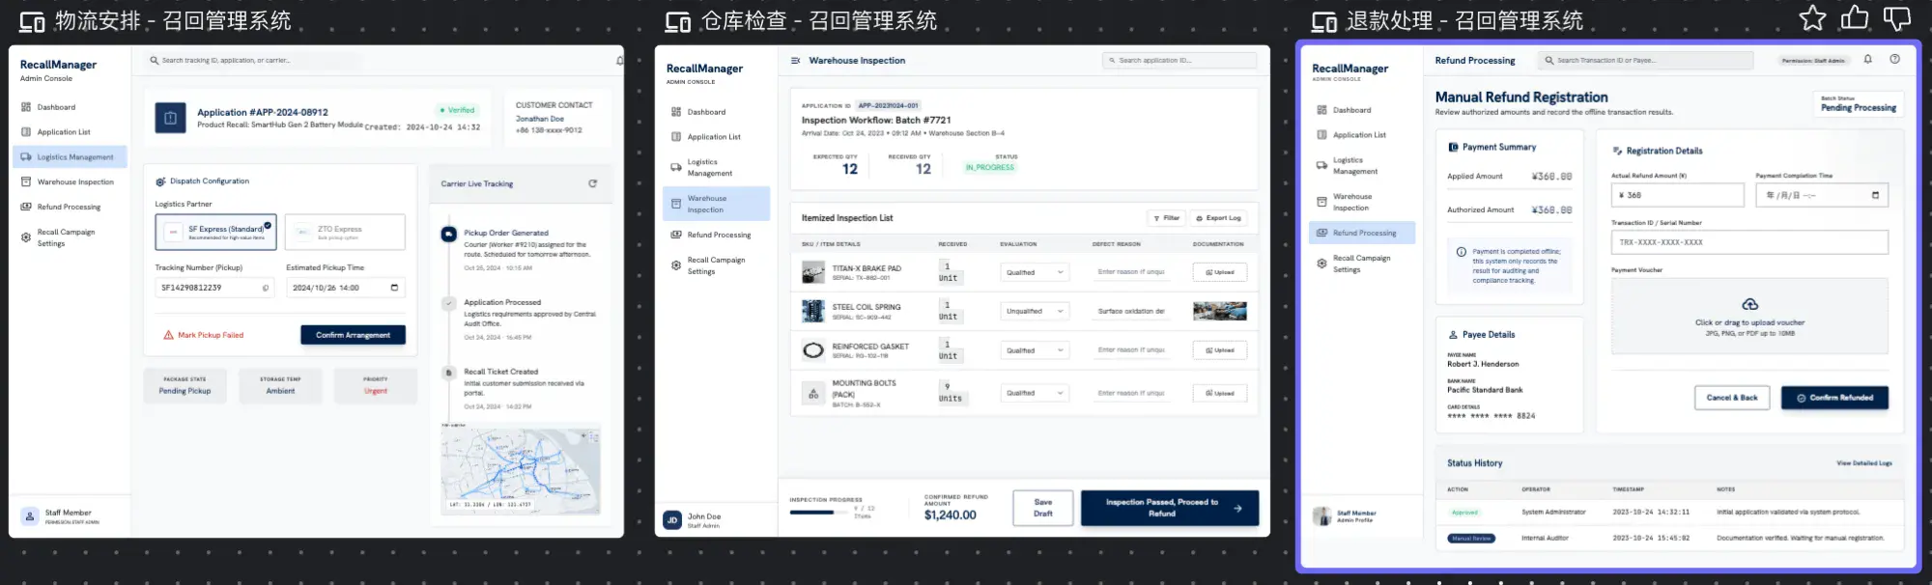Click the device icon beside 退款处理 title
This screenshot has height=585, width=1932.
(x=1324, y=21)
